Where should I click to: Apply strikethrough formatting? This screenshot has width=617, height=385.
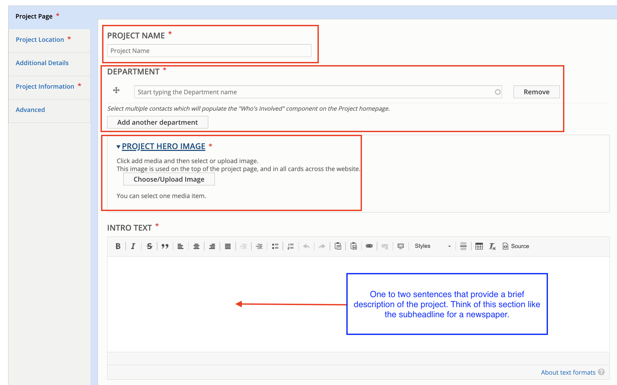(x=149, y=246)
